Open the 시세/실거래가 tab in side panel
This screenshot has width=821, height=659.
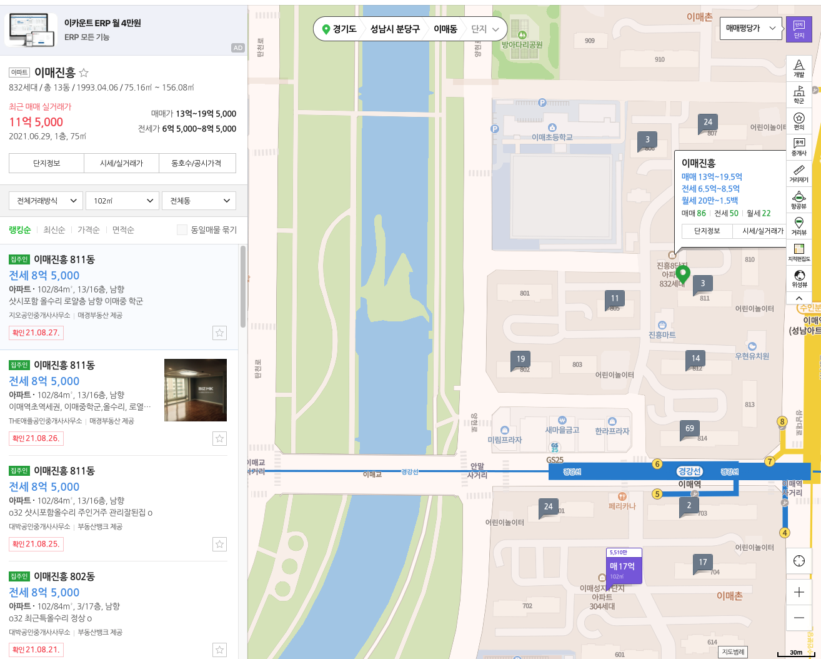122,163
